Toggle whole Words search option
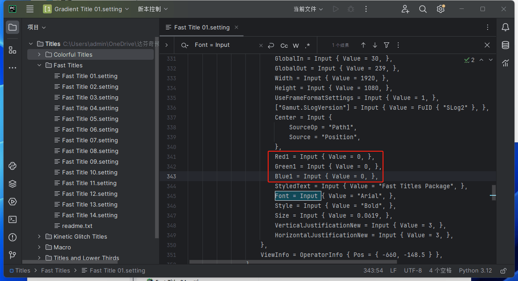The image size is (518, 281). point(296,45)
